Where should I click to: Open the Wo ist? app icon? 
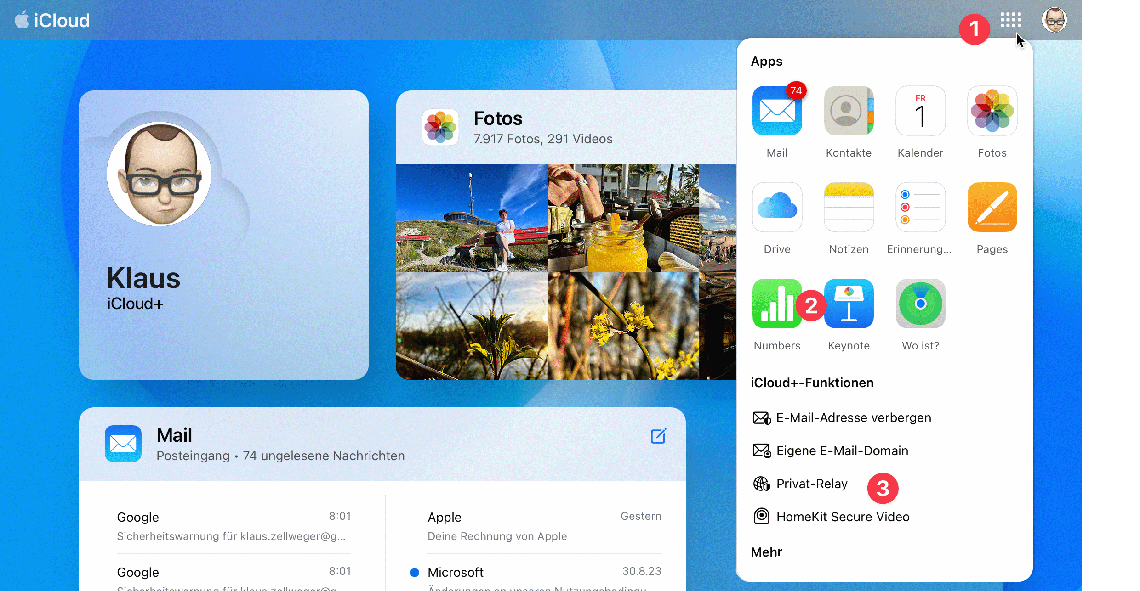(920, 304)
